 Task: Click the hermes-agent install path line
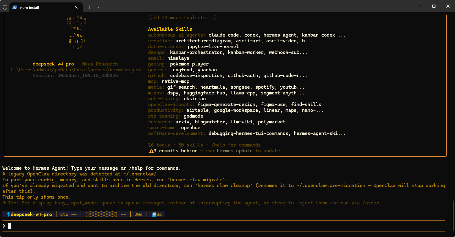point(76,70)
